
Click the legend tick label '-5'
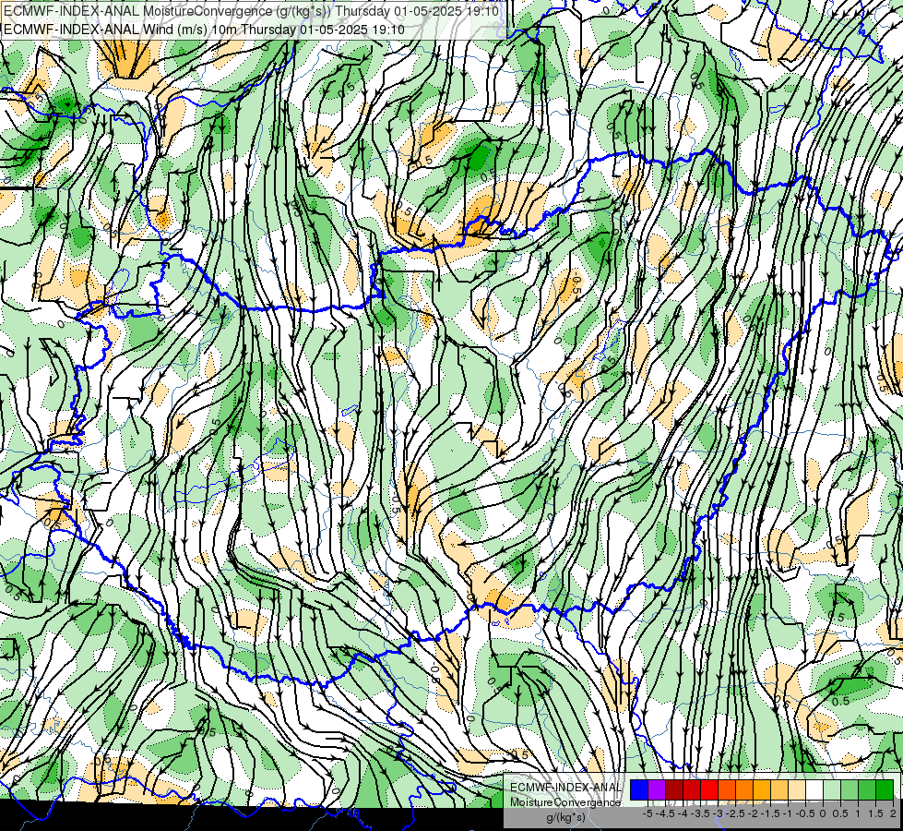(x=648, y=813)
